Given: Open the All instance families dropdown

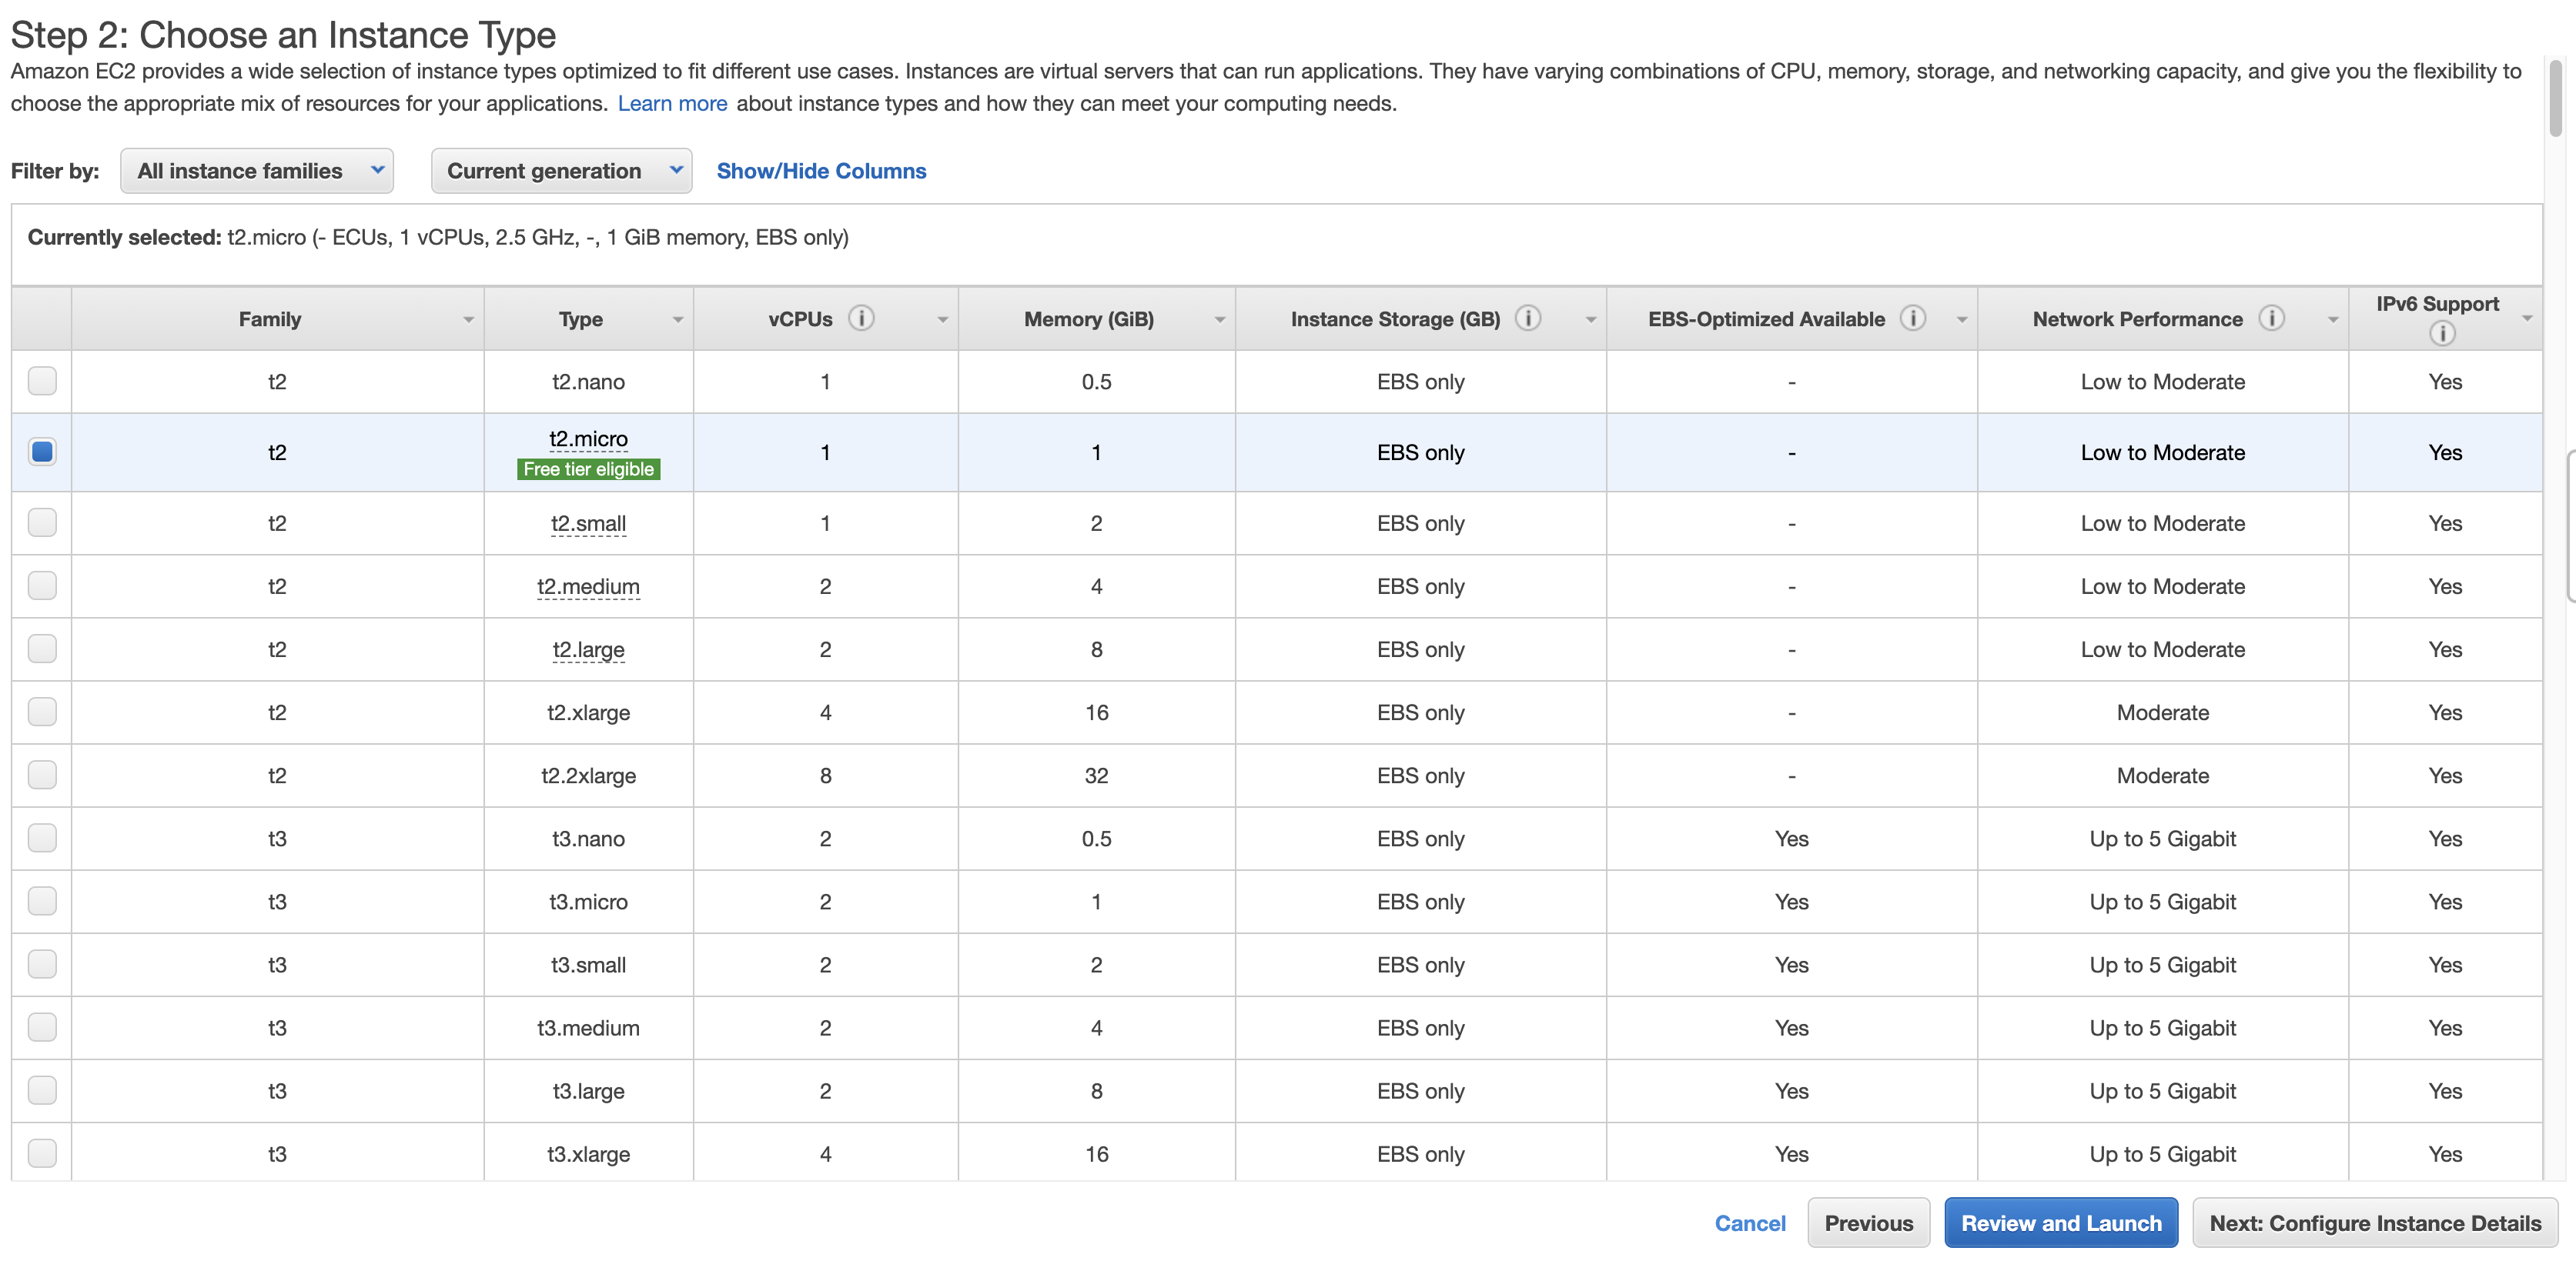Looking at the screenshot, I should coord(257,171).
